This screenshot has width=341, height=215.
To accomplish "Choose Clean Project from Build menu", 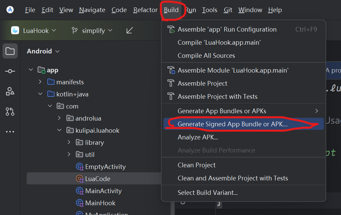I will click(196, 165).
